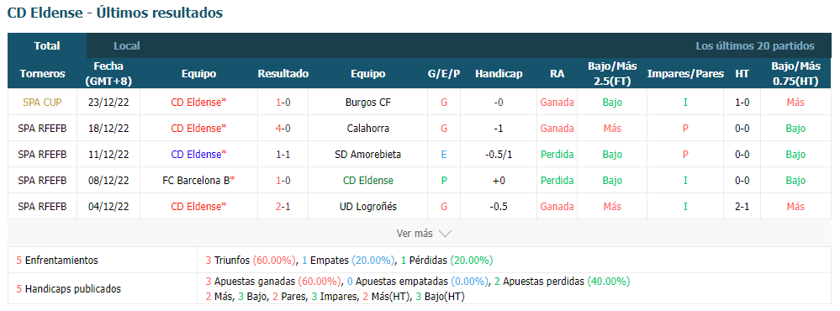Select the Total tab
The width and height of the screenshot is (840, 311).
[x=47, y=46]
